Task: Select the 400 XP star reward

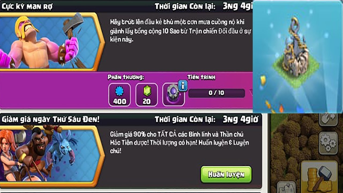Action: [x=119, y=94]
